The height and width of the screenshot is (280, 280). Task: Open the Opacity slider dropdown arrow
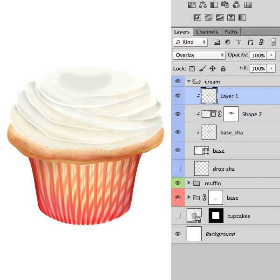pyautogui.click(x=272, y=55)
